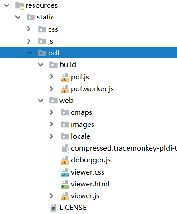This screenshot has height=214, width=177.
Task: Expand the css folder
Action: pos(29,29)
